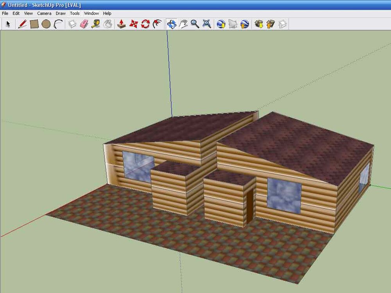Viewport: 391px width, 293px height.
Task: Pick the Rotate tool
Action: click(x=145, y=24)
